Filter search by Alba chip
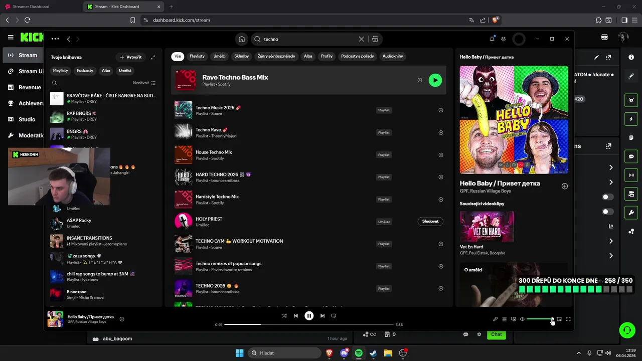The height and width of the screenshot is (361, 642). (x=308, y=56)
